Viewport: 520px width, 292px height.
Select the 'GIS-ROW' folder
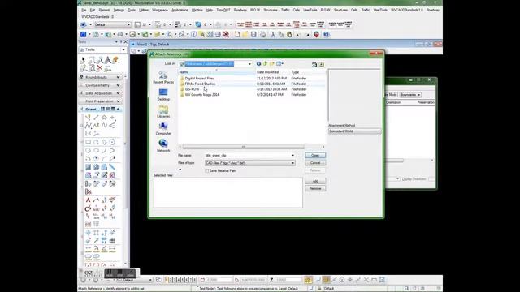pos(192,89)
